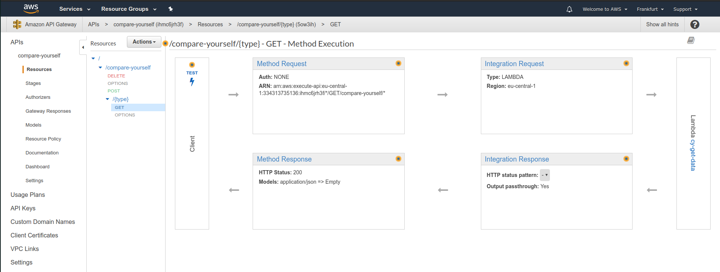Open the Method Request panel title
Image resolution: width=720 pixels, height=272 pixels.
pos(282,64)
